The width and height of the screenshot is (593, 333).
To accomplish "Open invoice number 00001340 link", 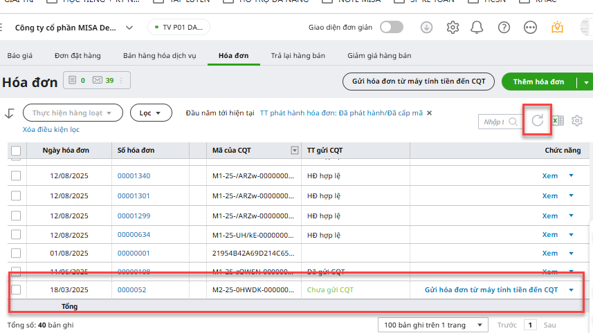I will 134,176.
